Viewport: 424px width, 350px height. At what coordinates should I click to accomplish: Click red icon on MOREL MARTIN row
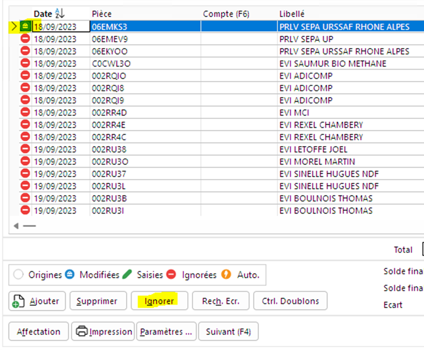pos(25,161)
